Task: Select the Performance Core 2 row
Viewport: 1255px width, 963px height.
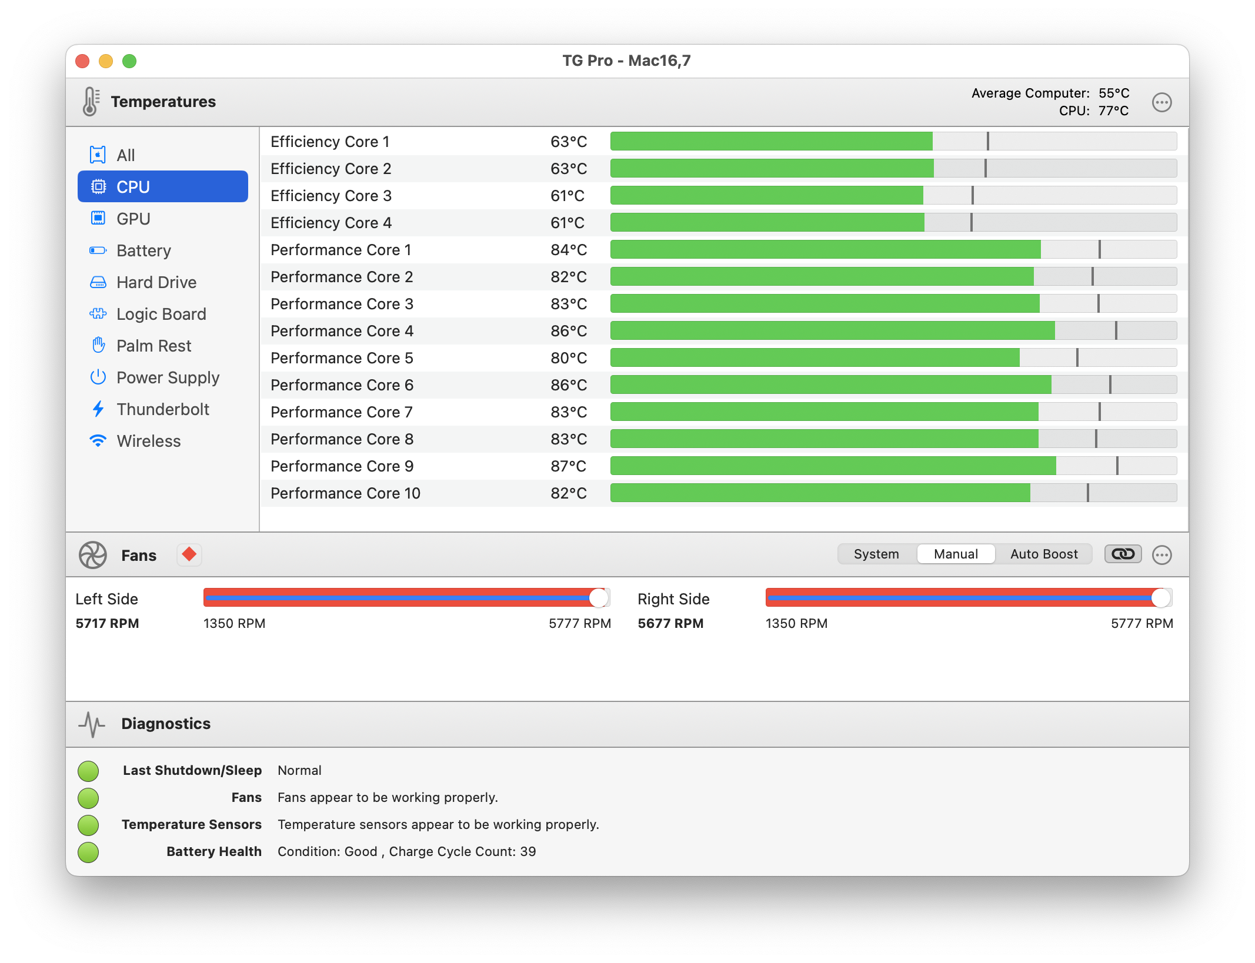Action: [723, 277]
